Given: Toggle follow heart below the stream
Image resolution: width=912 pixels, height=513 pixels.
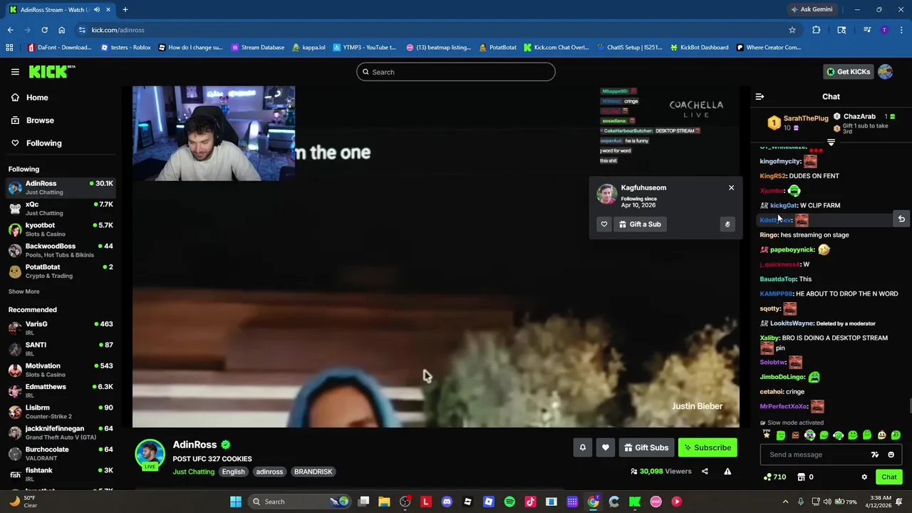Looking at the screenshot, I should tap(606, 447).
